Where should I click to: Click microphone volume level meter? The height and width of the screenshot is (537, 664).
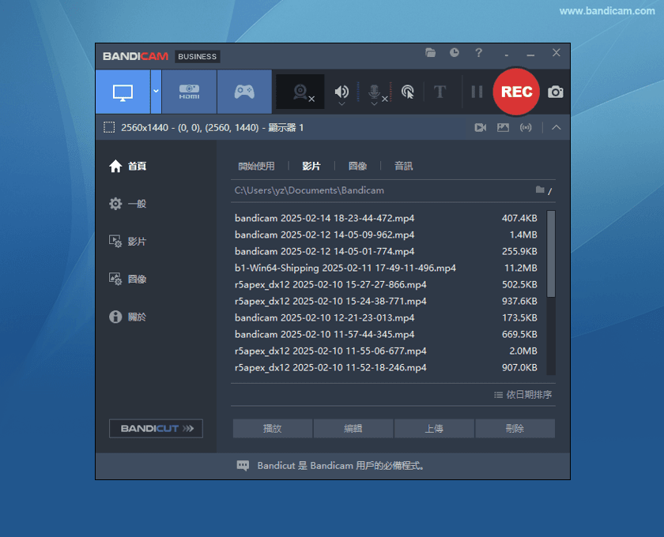point(390,92)
